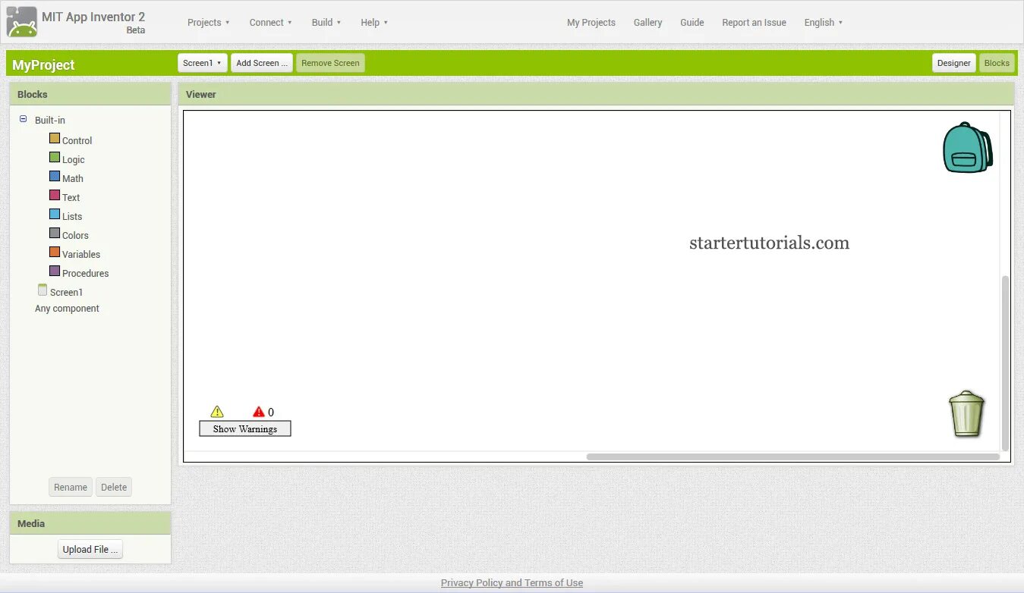
Task: Select the Colors tree item label
Action: (x=75, y=235)
